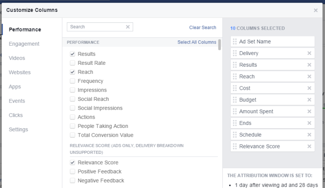Open the Videos category
Screen dimensions: 325x188
pos(17,58)
